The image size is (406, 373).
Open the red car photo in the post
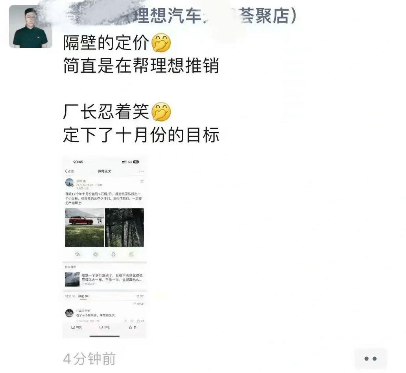(85, 227)
